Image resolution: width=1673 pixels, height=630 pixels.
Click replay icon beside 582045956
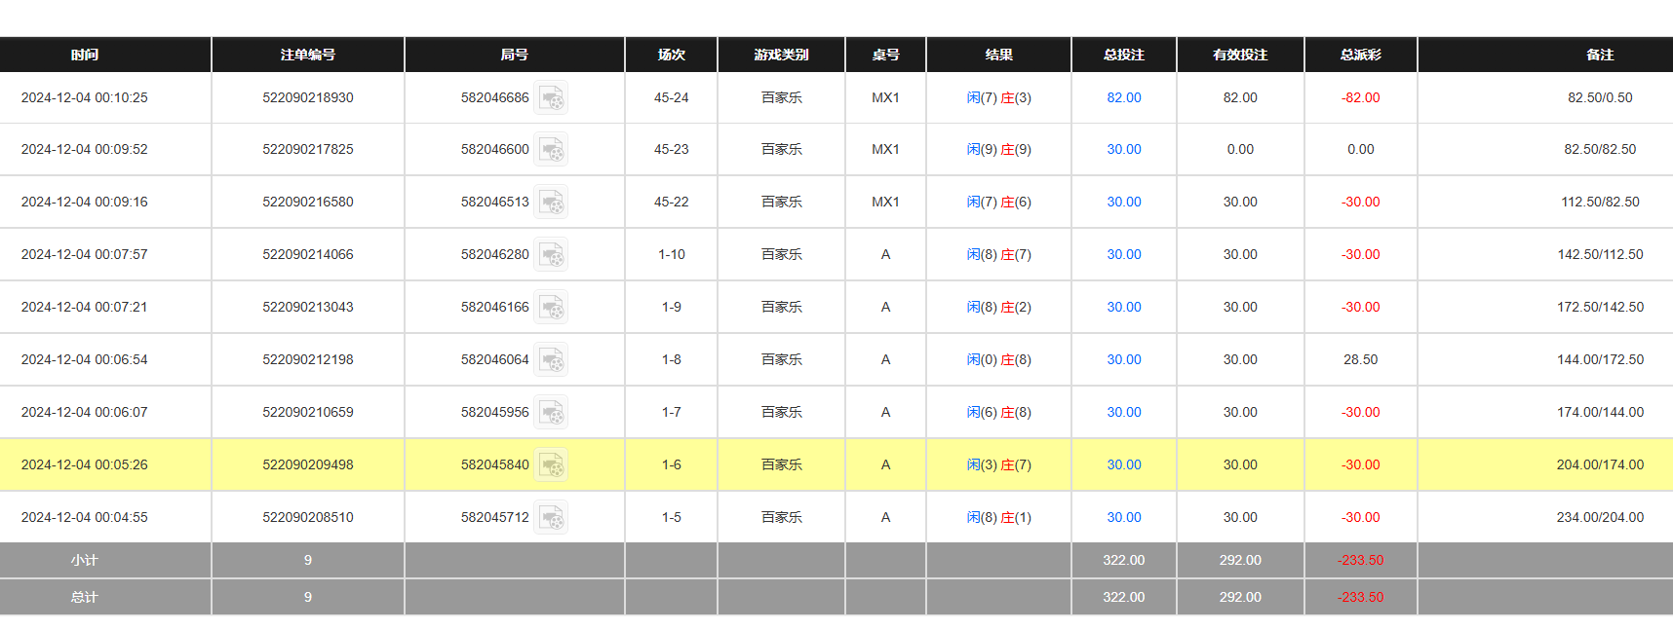point(551,413)
